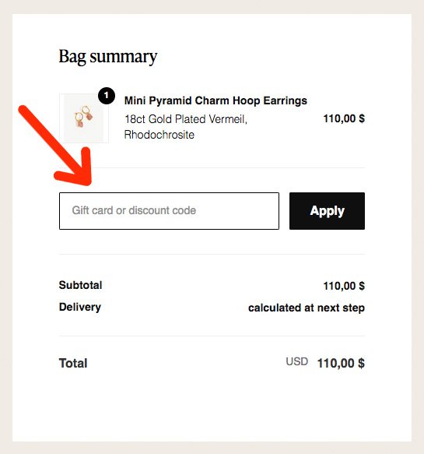The height and width of the screenshot is (454, 424).
Task: Open Mini Pyramid Charm Hoop Earrings title
Action: (x=216, y=100)
